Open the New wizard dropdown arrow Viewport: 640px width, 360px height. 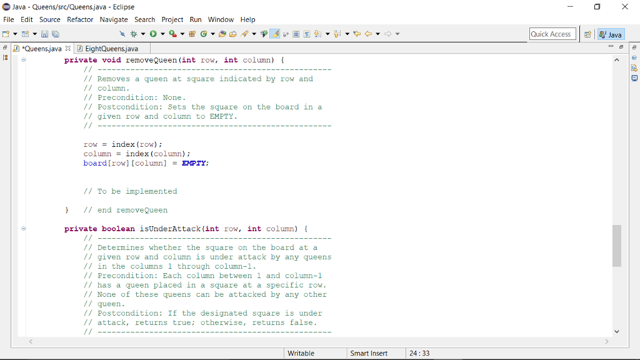click(15, 34)
